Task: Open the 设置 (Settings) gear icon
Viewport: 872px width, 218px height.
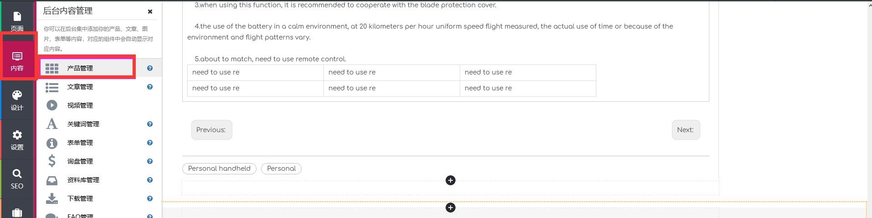Action: click(17, 139)
